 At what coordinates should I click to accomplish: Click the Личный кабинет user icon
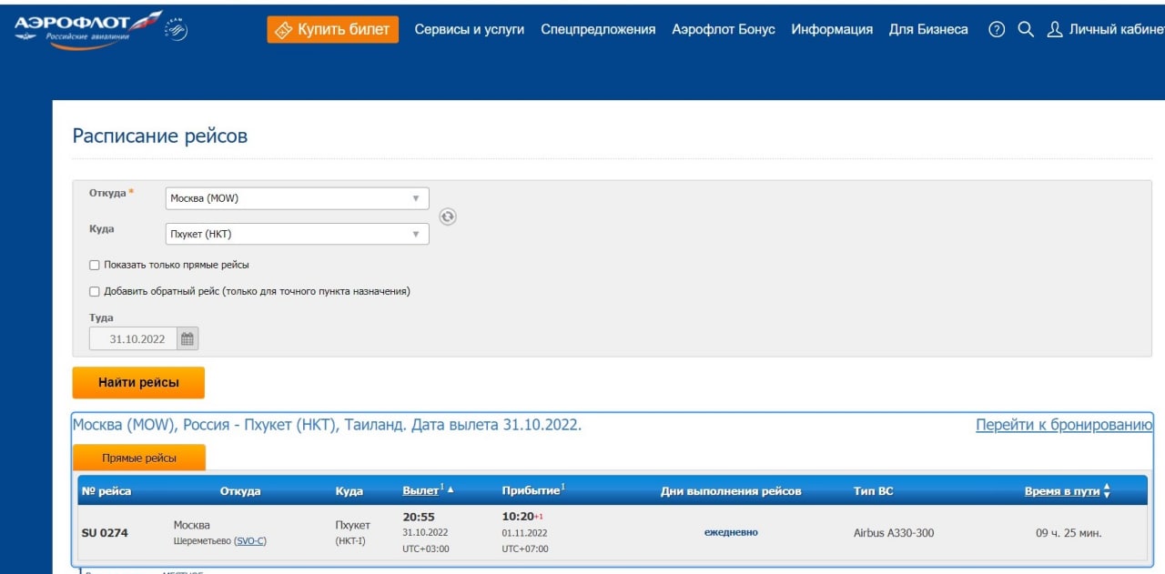[x=1055, y=30]
